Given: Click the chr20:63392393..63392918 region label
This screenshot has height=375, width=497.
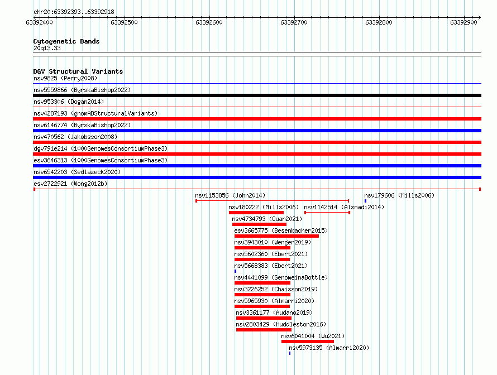Looking at the screenshot, I should [74, 12].
